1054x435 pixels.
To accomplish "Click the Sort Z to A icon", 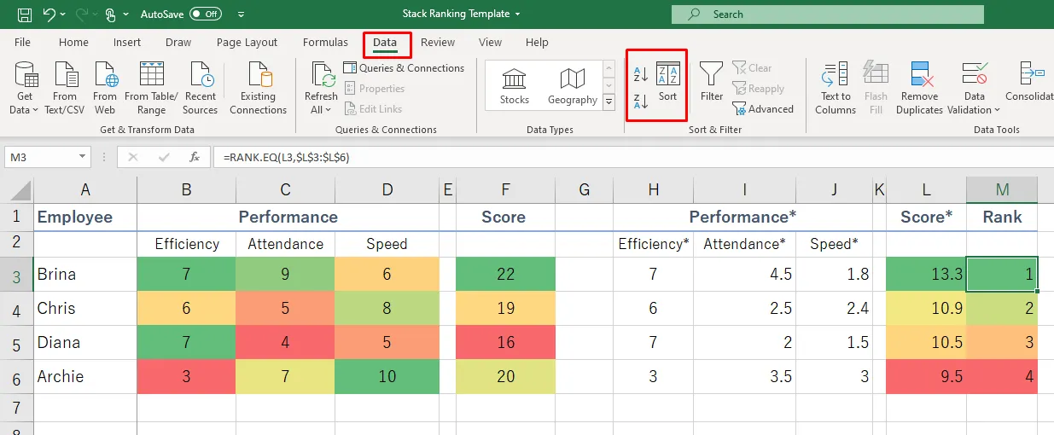I will [641, 102].
